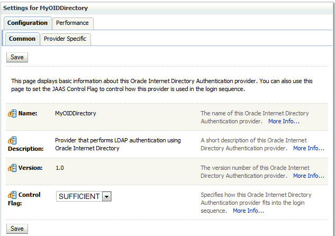Image resolution: width=335 pixels, height=236 pixels.
Task: Click the icon beside the Version label
Action: [12, 168]
